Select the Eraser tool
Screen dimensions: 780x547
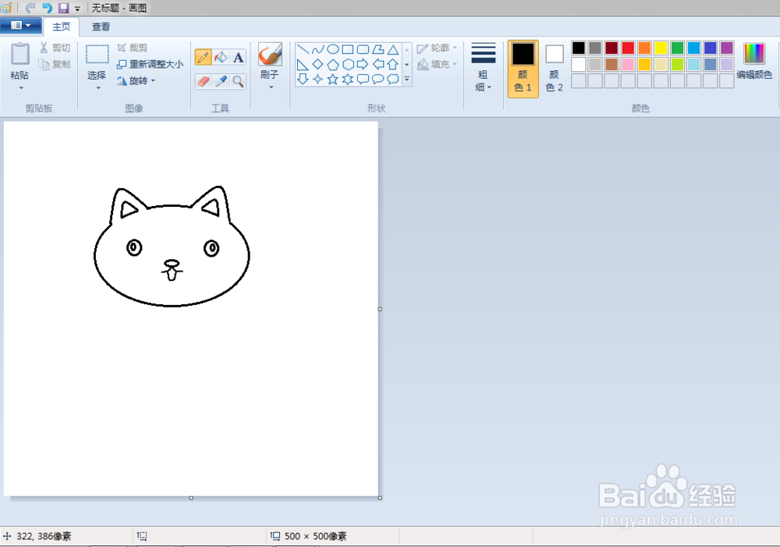pyautogui.click(x=203, y=81)
